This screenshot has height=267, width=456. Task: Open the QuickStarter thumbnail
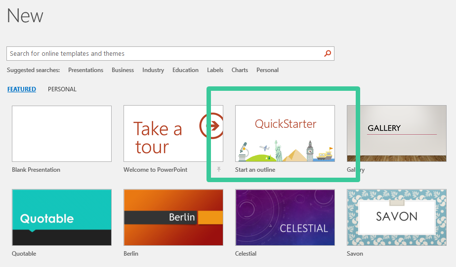pos(285,134)
